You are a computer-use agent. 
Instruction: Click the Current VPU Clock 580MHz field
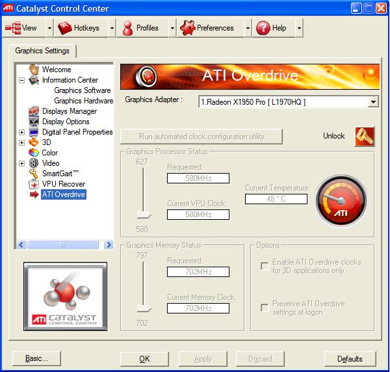click(x=198, y=215)
